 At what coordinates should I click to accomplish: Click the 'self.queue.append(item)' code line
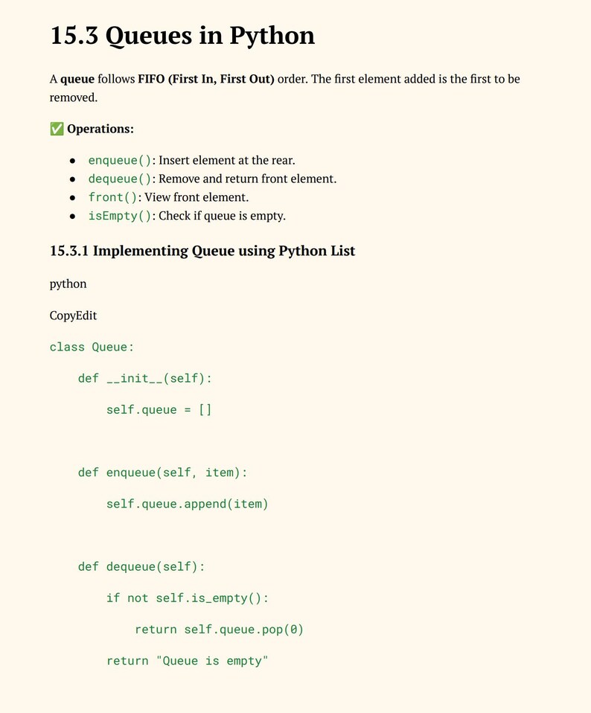coord(188,504)
